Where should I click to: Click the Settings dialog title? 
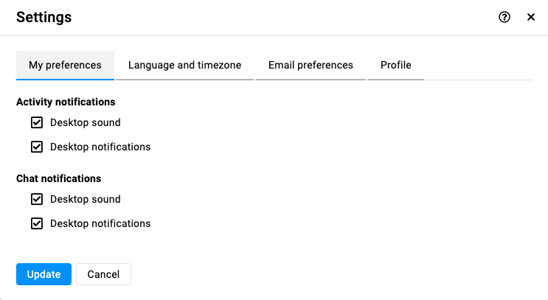pos(44,17)
